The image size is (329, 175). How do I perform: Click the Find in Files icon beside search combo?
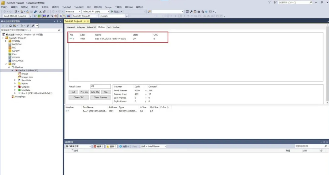click(x=149, y=12)
